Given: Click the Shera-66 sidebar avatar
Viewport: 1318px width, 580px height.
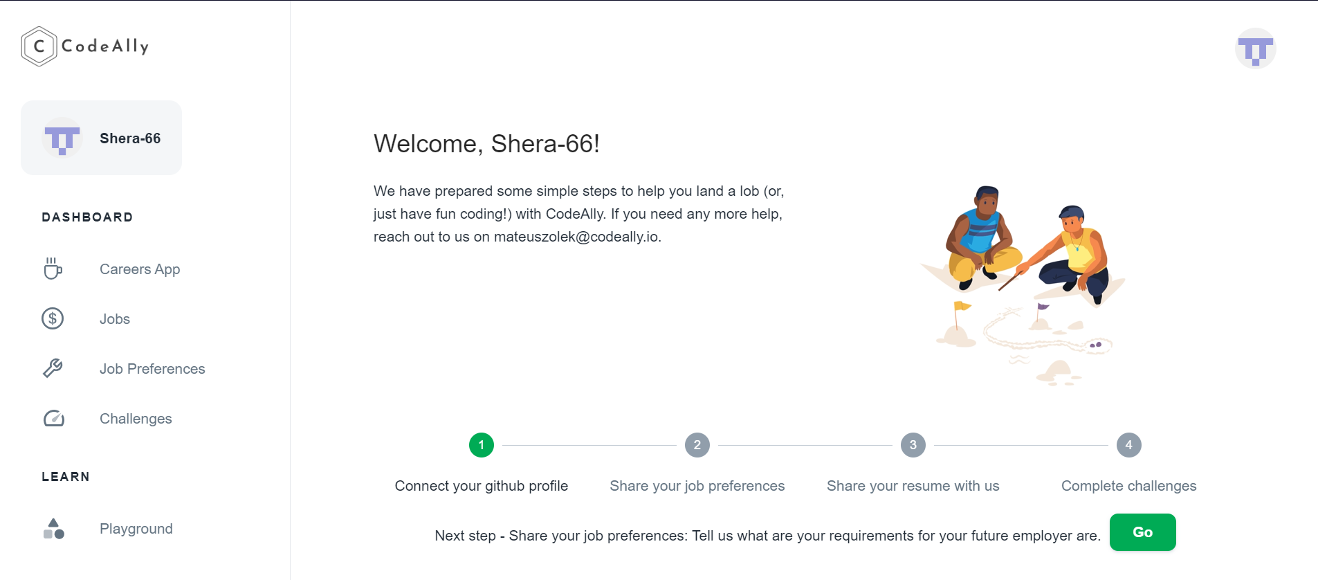Looking at the screenshot, I should pyautogui.click(x=62, y=138).
